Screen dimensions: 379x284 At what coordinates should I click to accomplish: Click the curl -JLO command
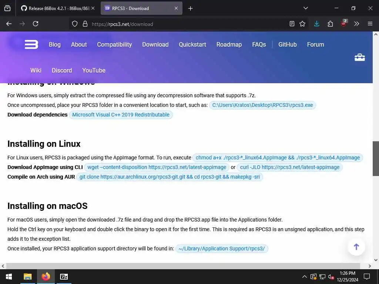pos(289,167)
